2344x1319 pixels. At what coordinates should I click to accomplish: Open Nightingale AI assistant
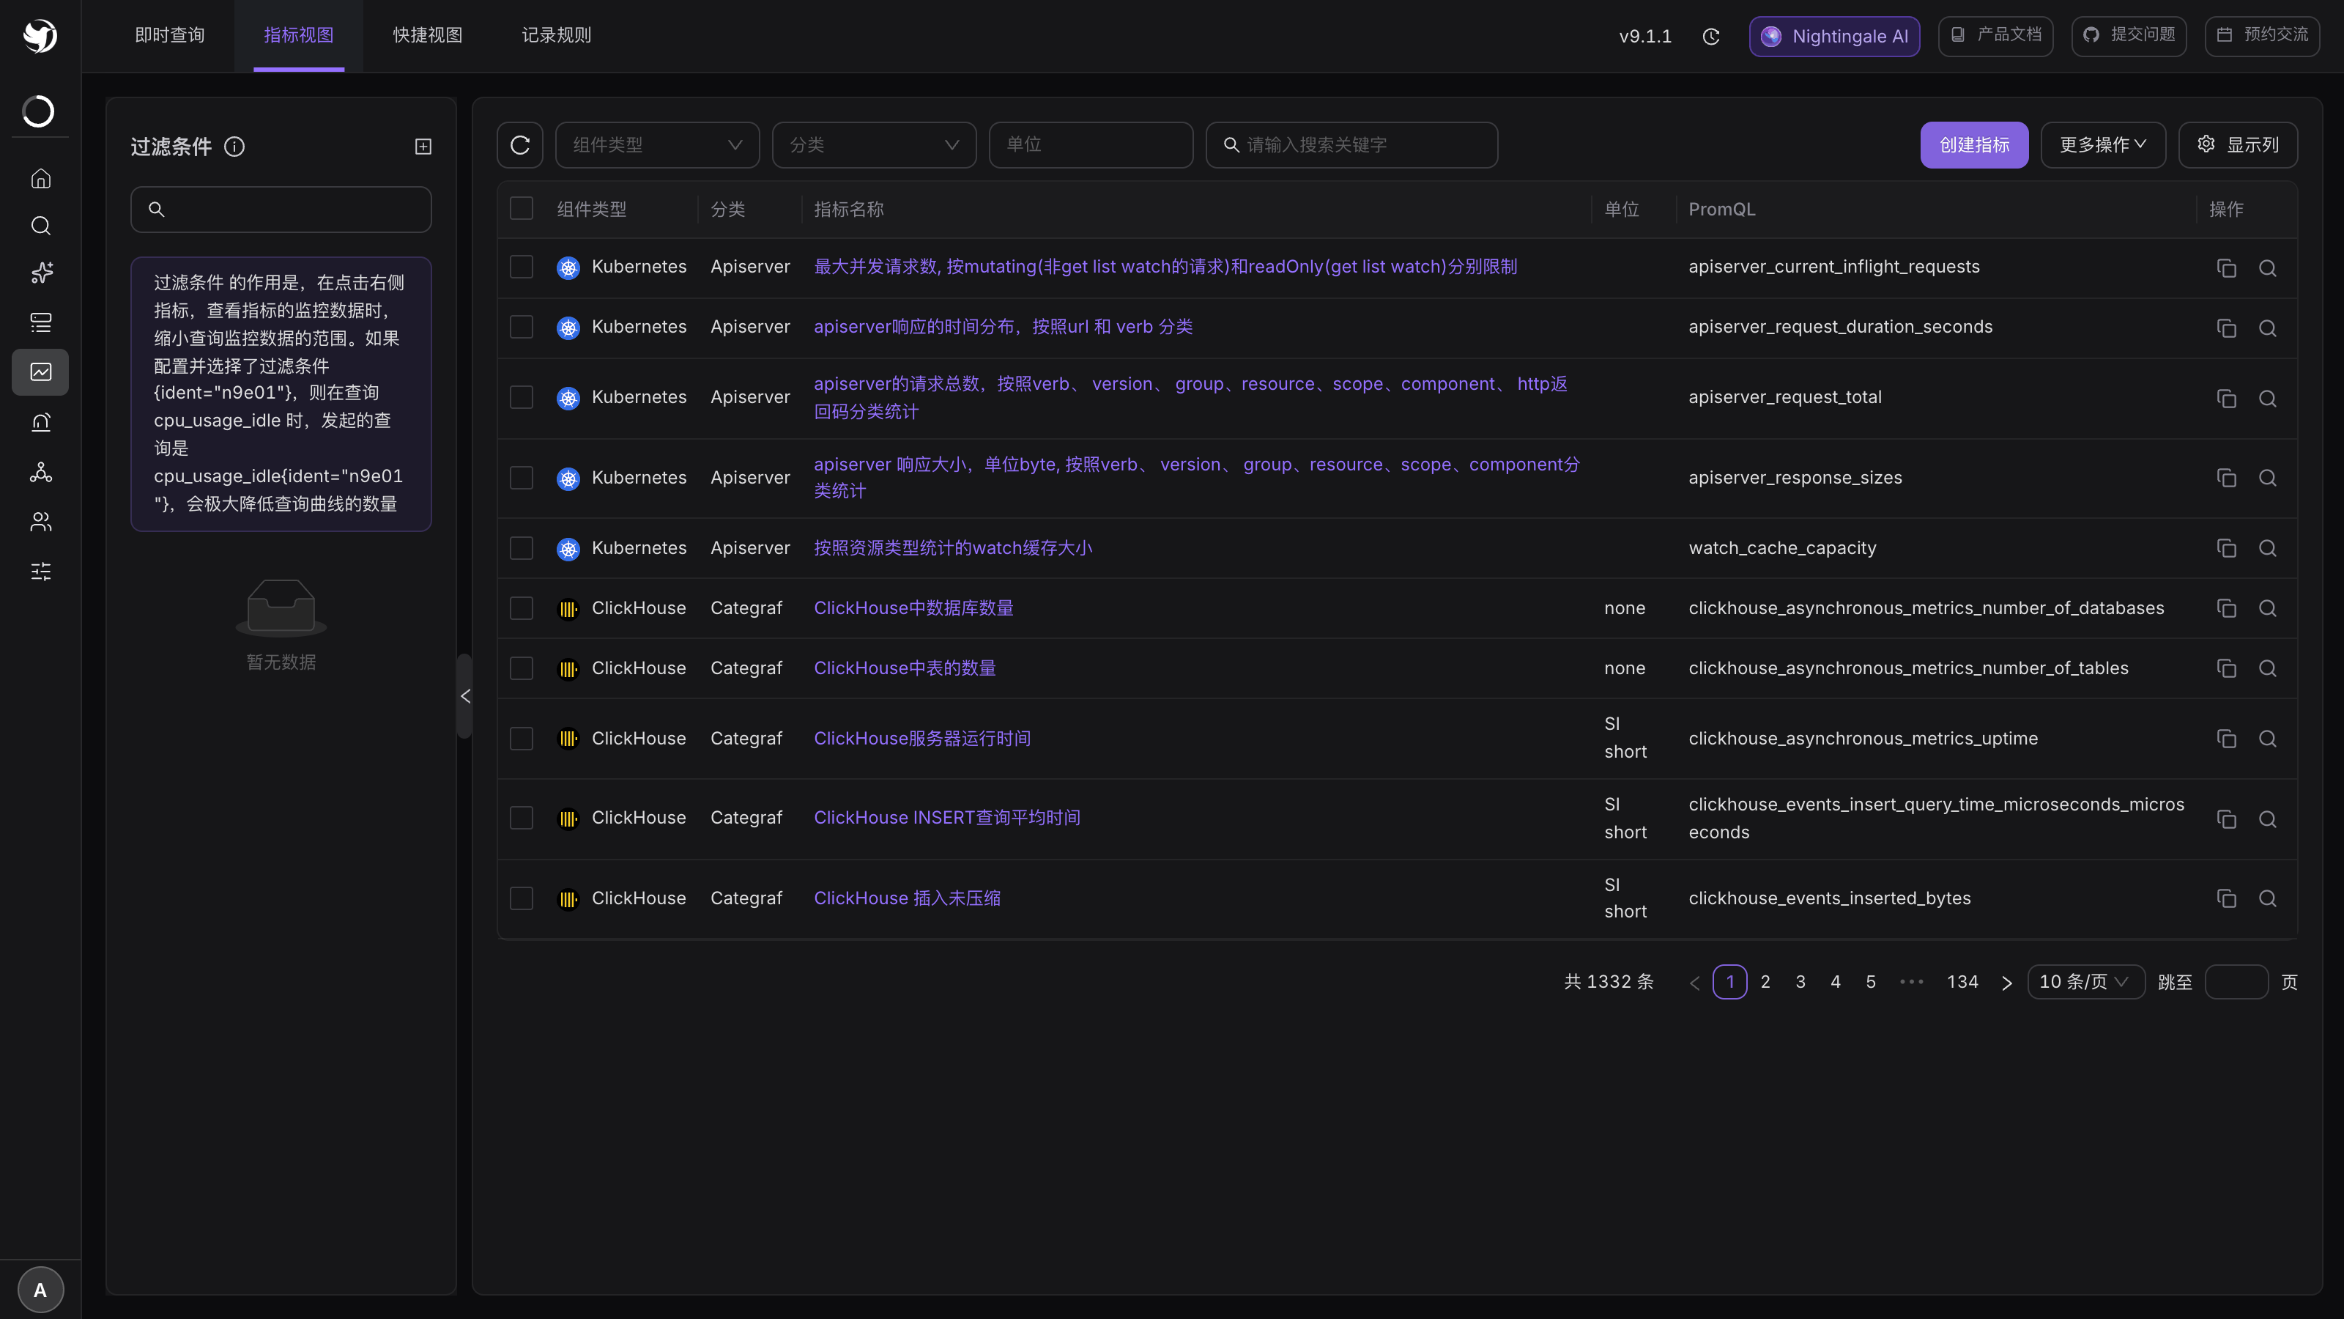pyautogui.click(x=1834, y=37)
